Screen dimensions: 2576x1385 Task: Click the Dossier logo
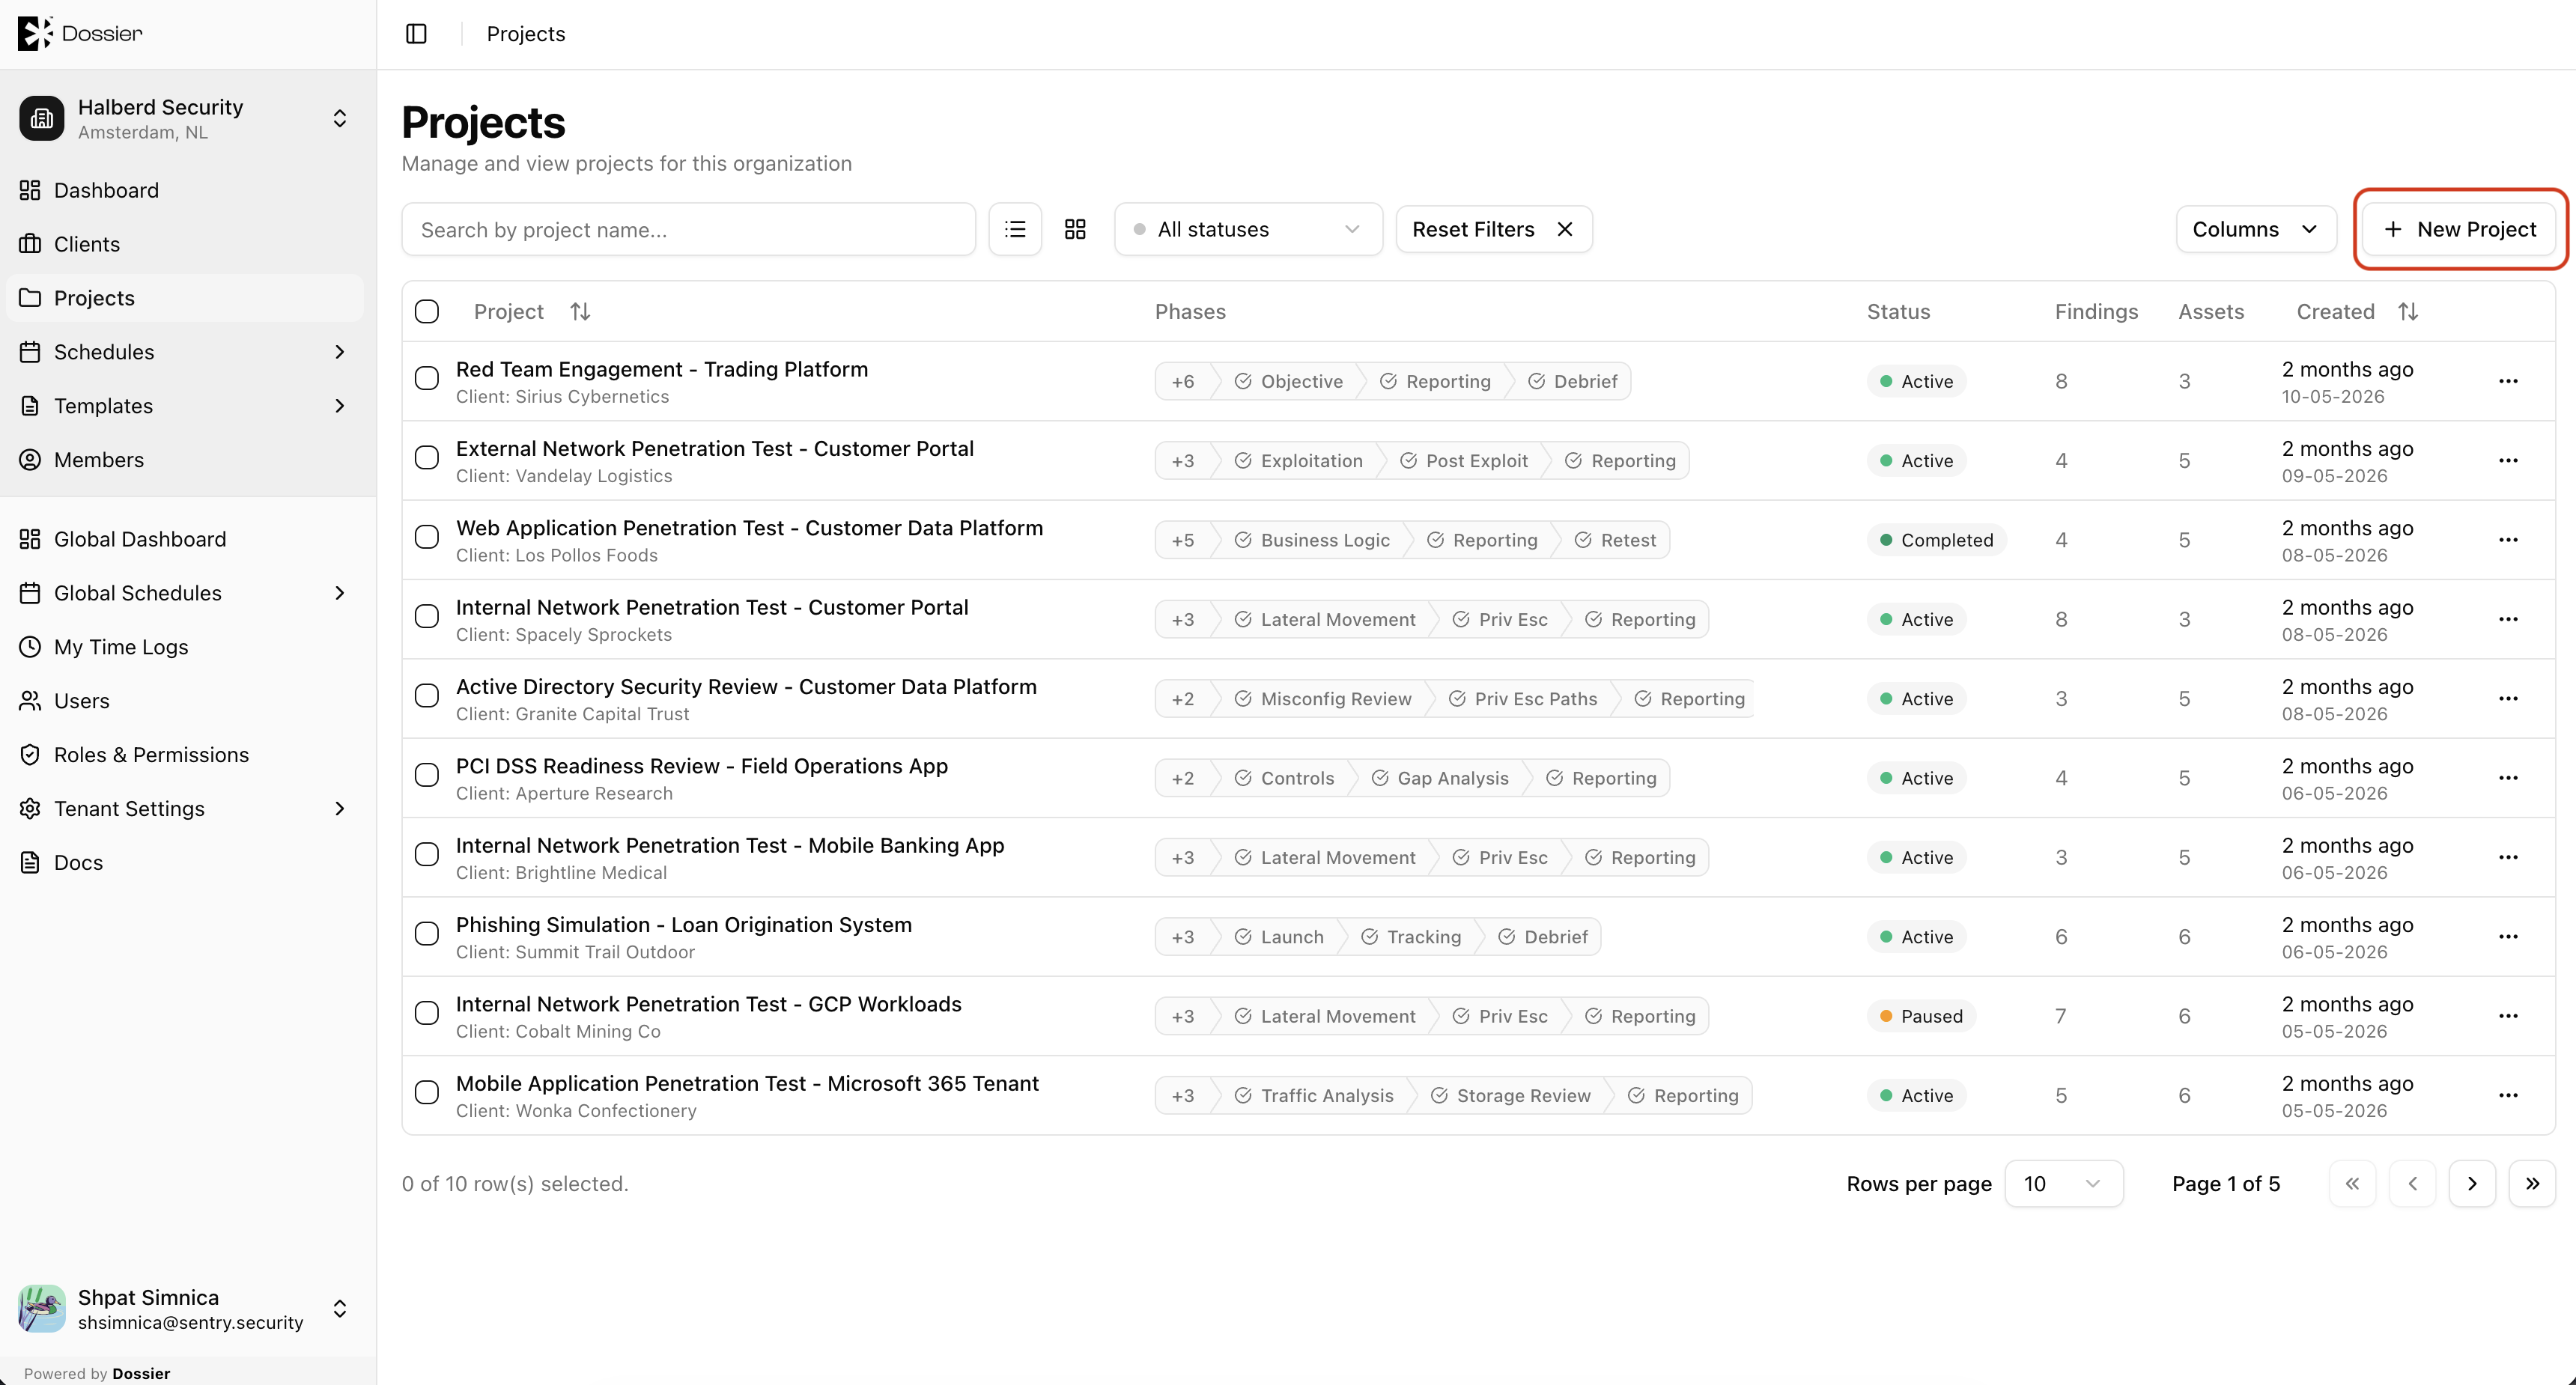click(80, 33)
